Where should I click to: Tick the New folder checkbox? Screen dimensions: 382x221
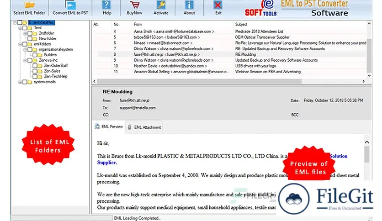pos(30,38)
